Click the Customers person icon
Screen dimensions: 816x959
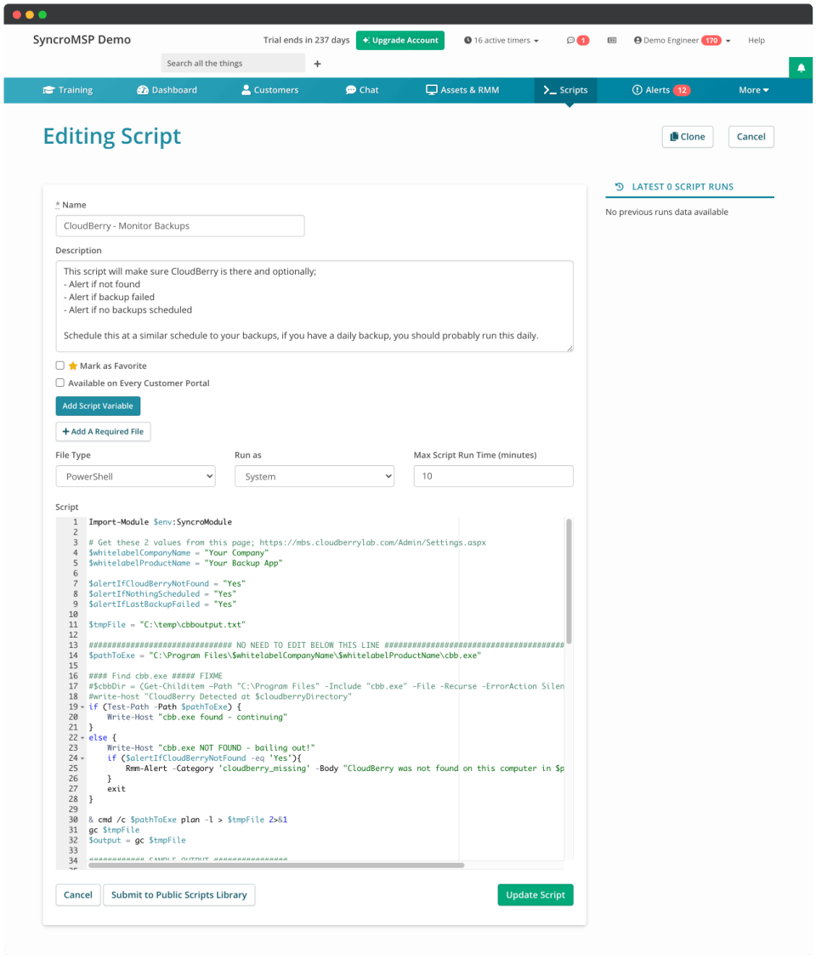point(246,90)
